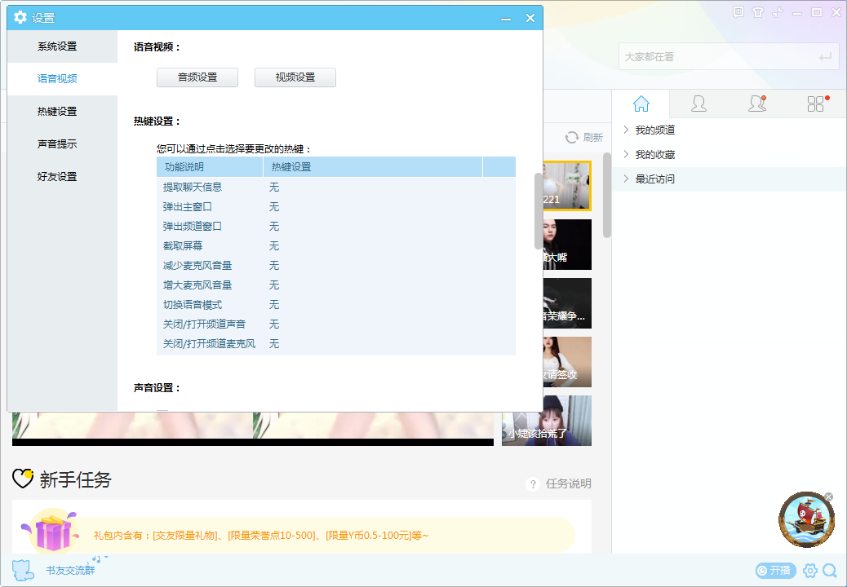The image size is (847, 587).
Task: Click the message box icon in the title bar
Action: point(738,12)
